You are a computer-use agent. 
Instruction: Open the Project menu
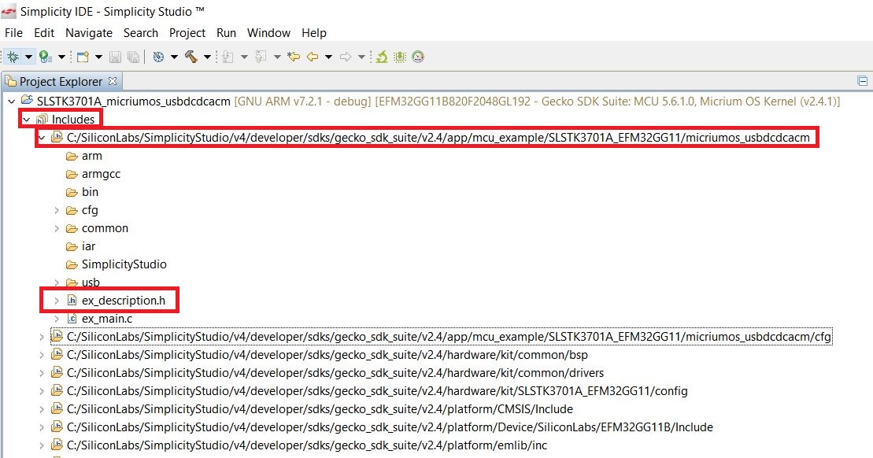(187, 33)
